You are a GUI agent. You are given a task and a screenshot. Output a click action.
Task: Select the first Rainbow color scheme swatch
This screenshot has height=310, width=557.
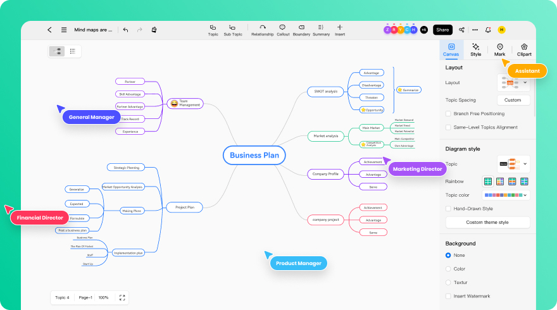click(x=488, y=182)
